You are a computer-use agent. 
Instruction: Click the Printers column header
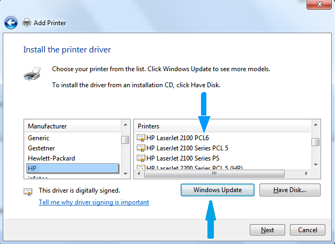pos(223,126)
